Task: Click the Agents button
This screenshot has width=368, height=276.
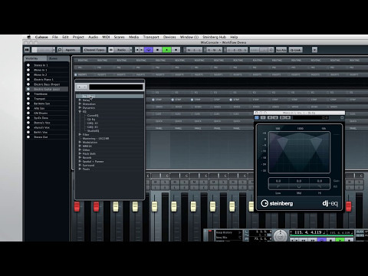Action: [x=71, y=50]
